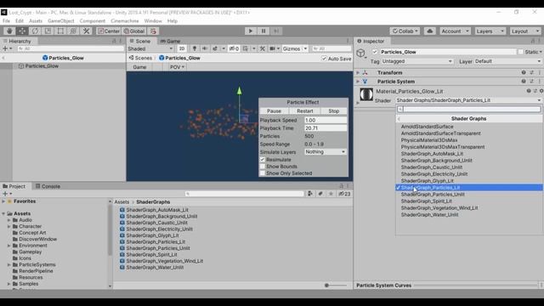544x306 pixels.
Task: Stop the particle effect
Action: click(333, 111)
